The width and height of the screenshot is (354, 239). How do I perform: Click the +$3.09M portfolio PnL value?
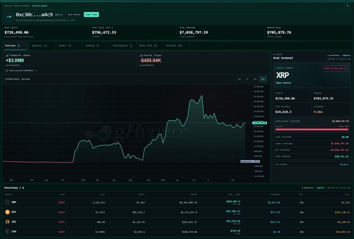click(15, 61)
